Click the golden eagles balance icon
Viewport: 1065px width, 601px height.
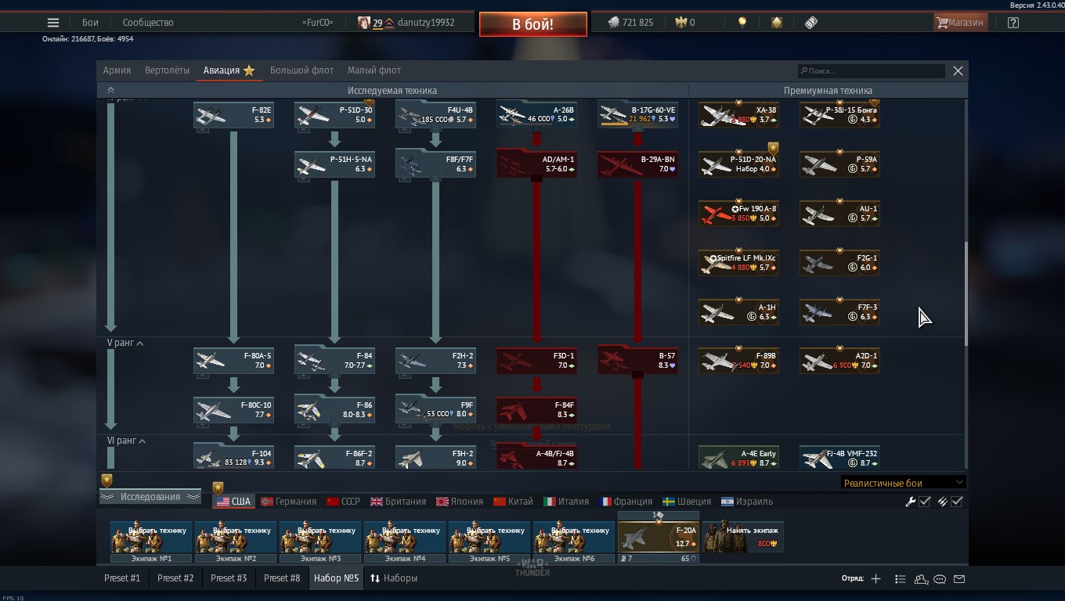pos(680,23)
